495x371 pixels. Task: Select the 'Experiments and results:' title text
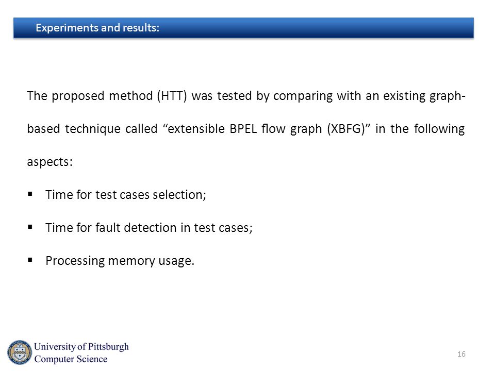point(97,28)
